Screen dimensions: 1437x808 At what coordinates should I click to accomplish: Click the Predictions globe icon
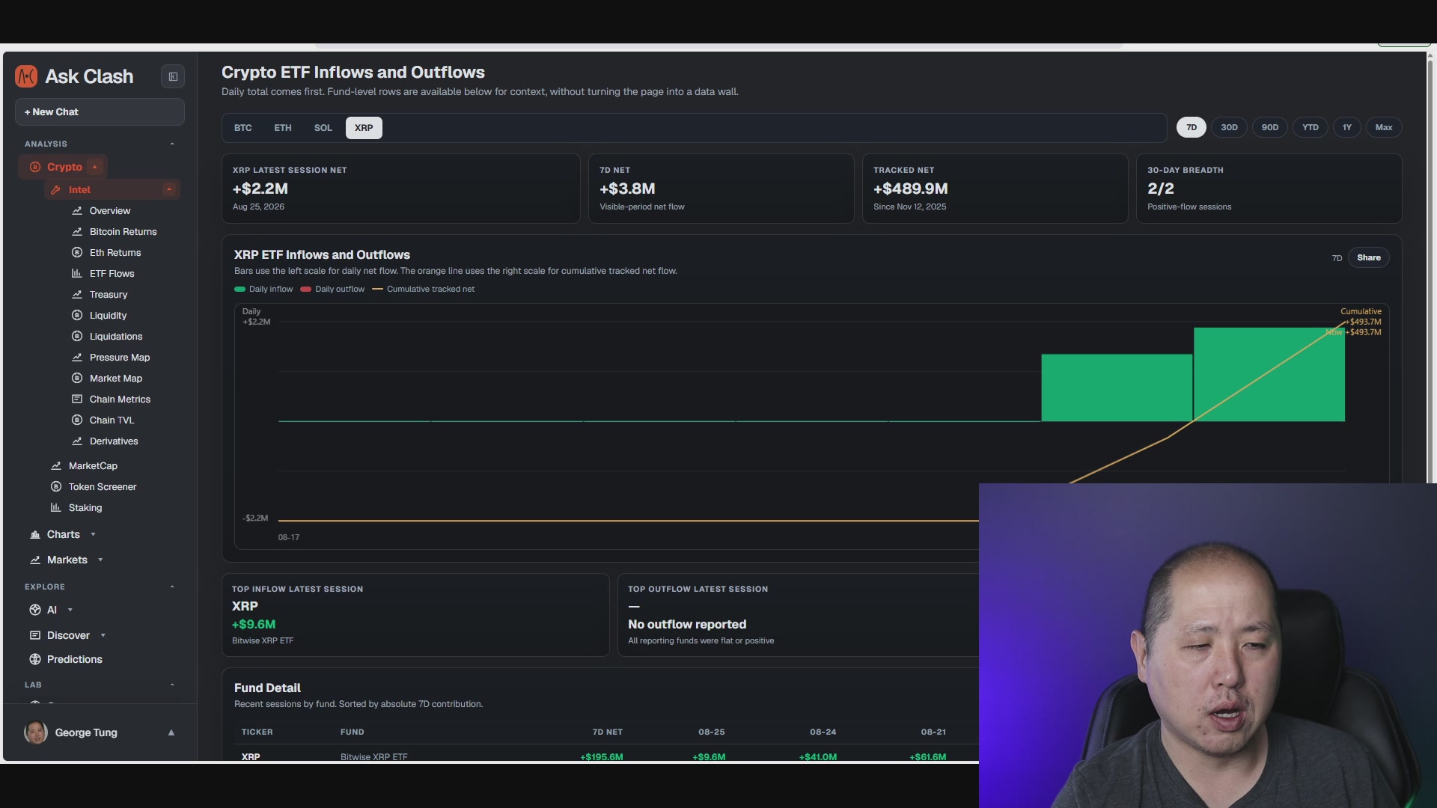[x=35, y=660]
